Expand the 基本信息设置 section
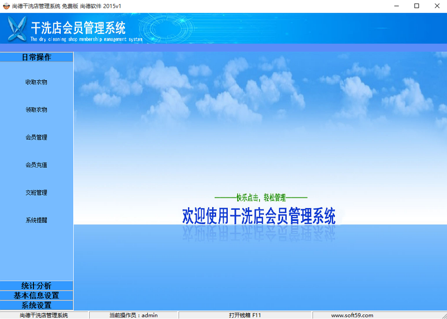Viewport: 447px width, 319px height. 36,296
